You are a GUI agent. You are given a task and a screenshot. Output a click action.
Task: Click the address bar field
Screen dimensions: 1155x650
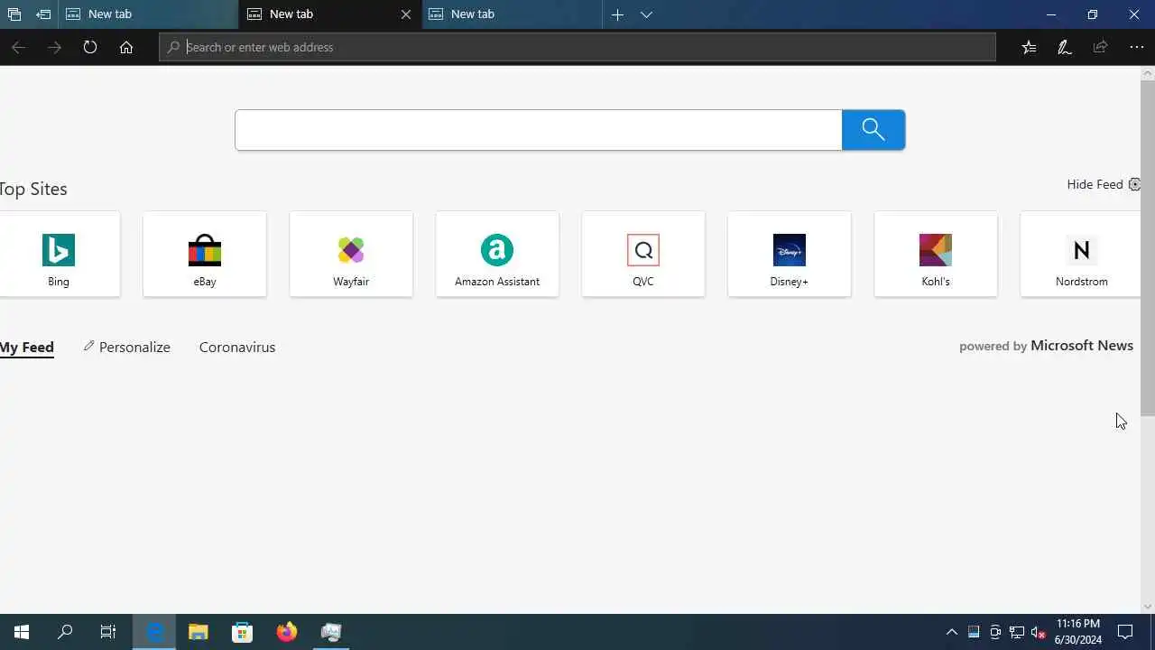click(x=577, y=47)
